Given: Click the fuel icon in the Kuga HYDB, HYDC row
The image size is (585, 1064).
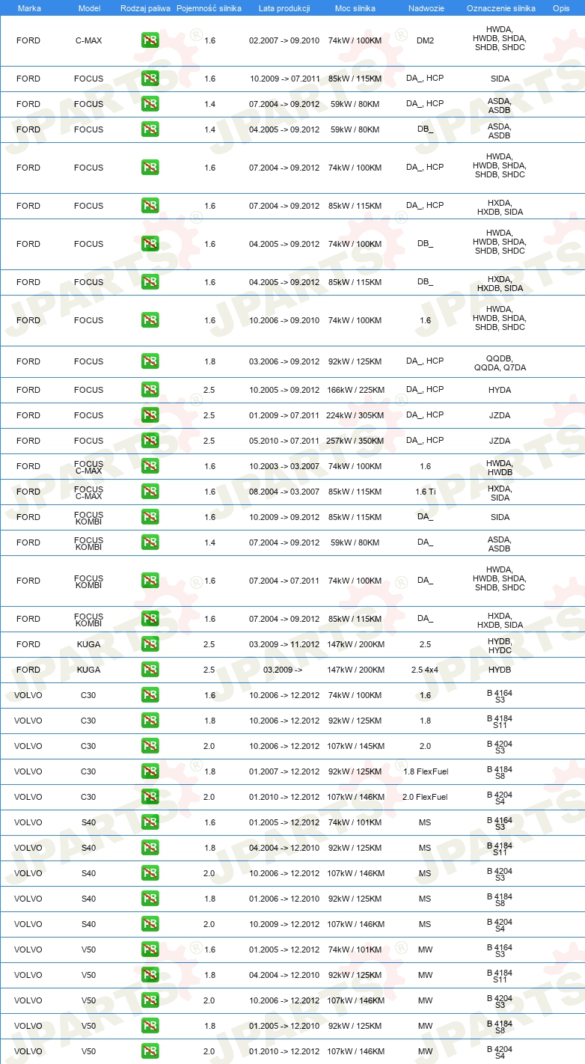Looking at the screenshot, I should (x=150, y=644).
